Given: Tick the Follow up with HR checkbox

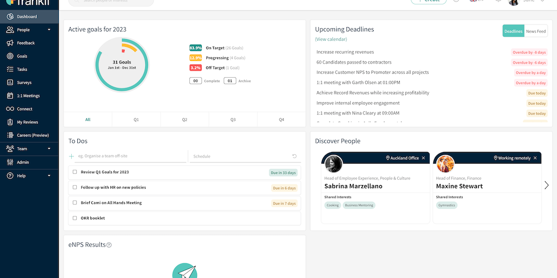Looking at the screenshot, I should [75, 187].
